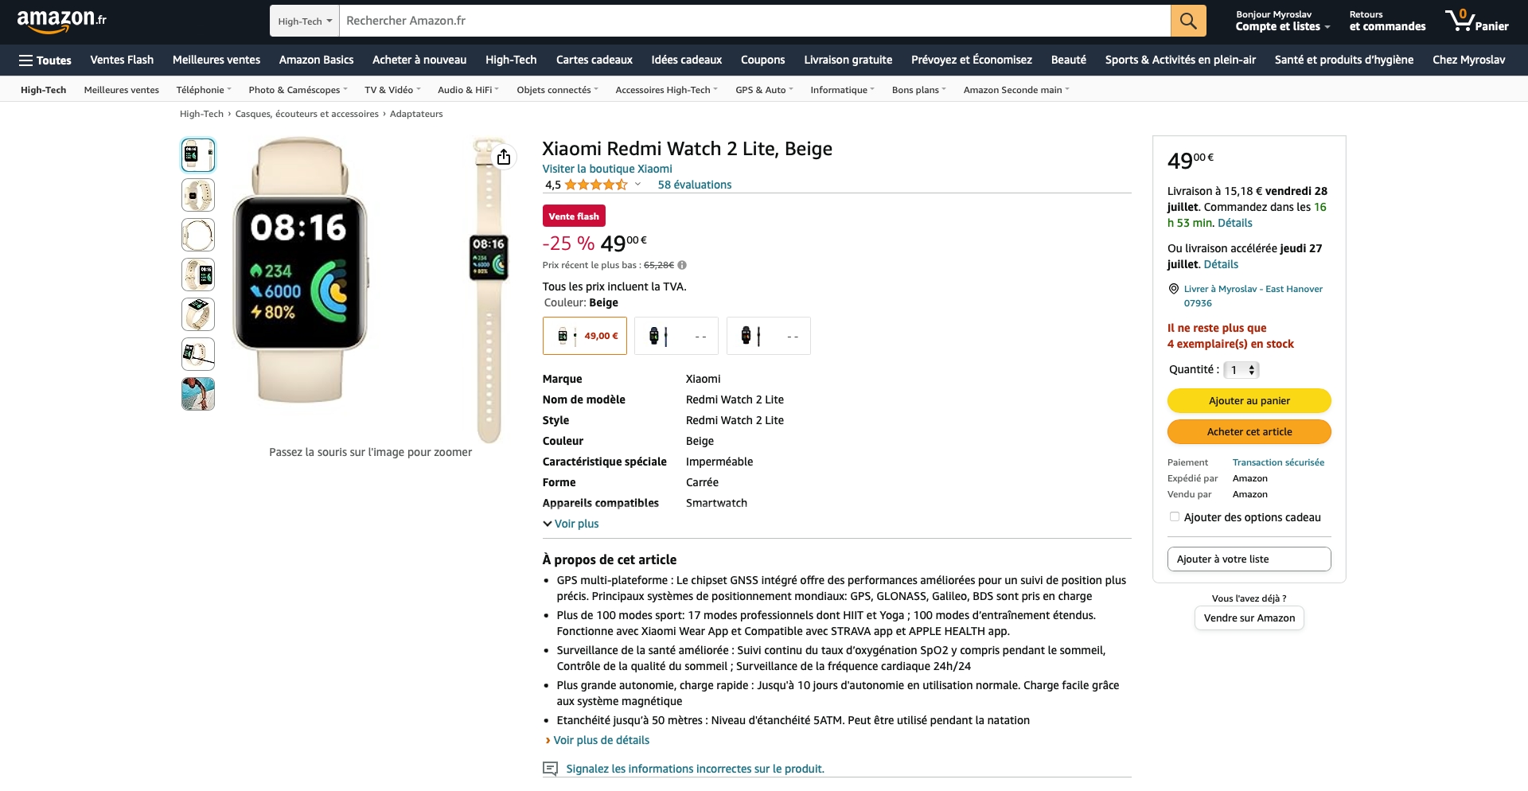The height and width of the screenshot is (791, 1528).
Task: Open the shopping cart Panier icon
Action: point(1477,20)
